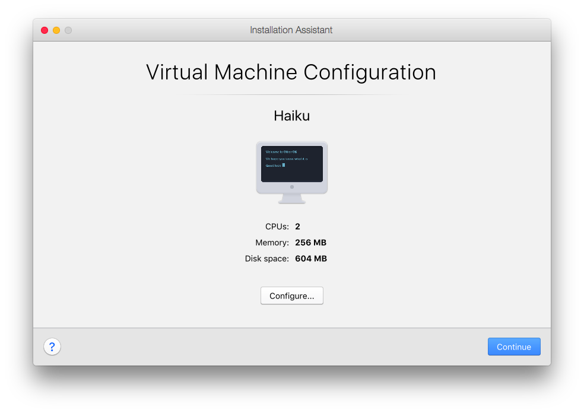This screenshot has height=413, width=584.
Task: Click the Disk space value 604 MB
Action: pyautogui.click(x=311, y=259)
